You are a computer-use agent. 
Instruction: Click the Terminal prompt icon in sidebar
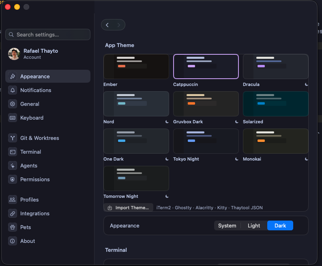[x=13, y=152]
